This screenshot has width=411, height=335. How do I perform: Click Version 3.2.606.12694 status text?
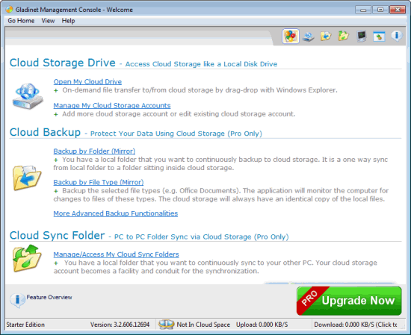[x=120, y=325]
